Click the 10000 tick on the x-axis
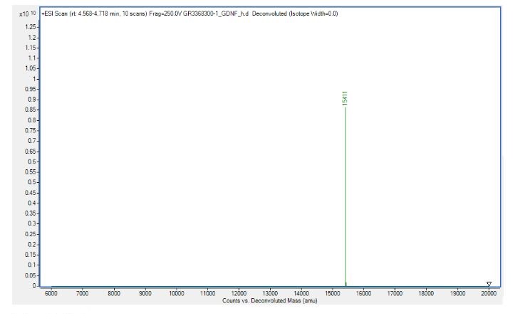Viewport: 520px width, 323px height. point(176,293)
